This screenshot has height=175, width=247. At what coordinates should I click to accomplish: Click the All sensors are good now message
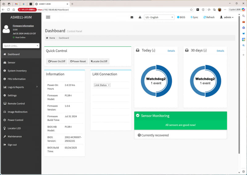(x=181, y=125)
